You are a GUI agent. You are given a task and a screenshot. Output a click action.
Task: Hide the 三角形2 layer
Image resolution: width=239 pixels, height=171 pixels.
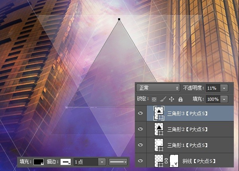click(140, 129)
